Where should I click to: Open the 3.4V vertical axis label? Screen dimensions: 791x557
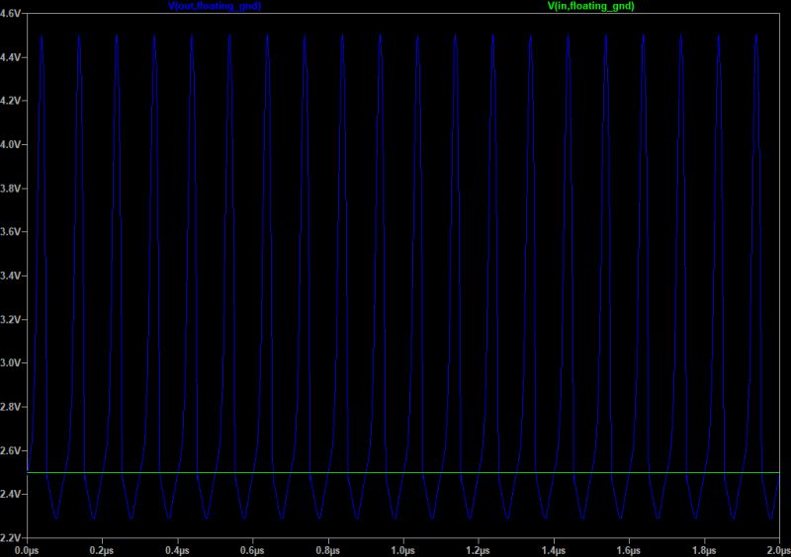11,276
